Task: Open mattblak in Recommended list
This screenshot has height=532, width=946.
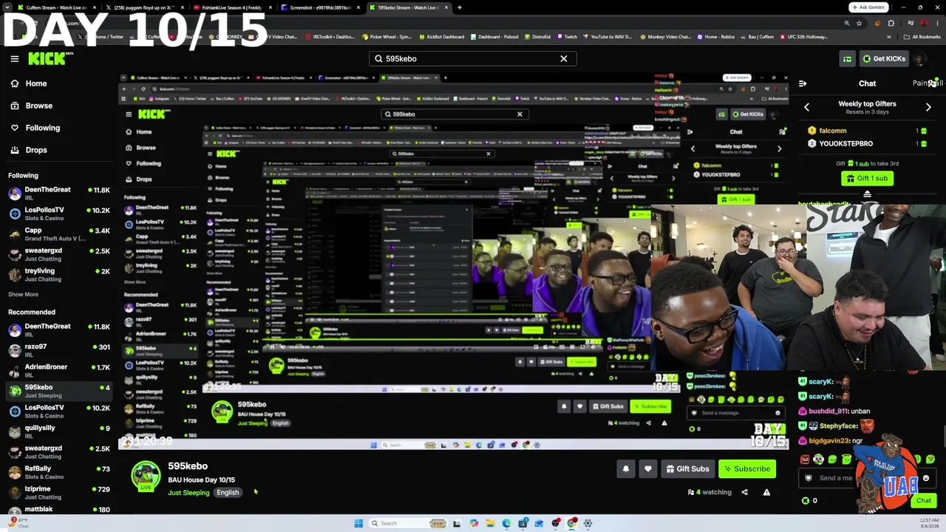Action: click(x=58, y=510)
